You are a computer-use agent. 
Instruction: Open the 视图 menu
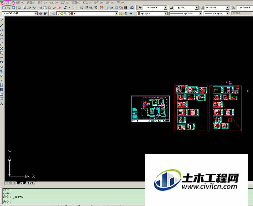pos(31,3)
